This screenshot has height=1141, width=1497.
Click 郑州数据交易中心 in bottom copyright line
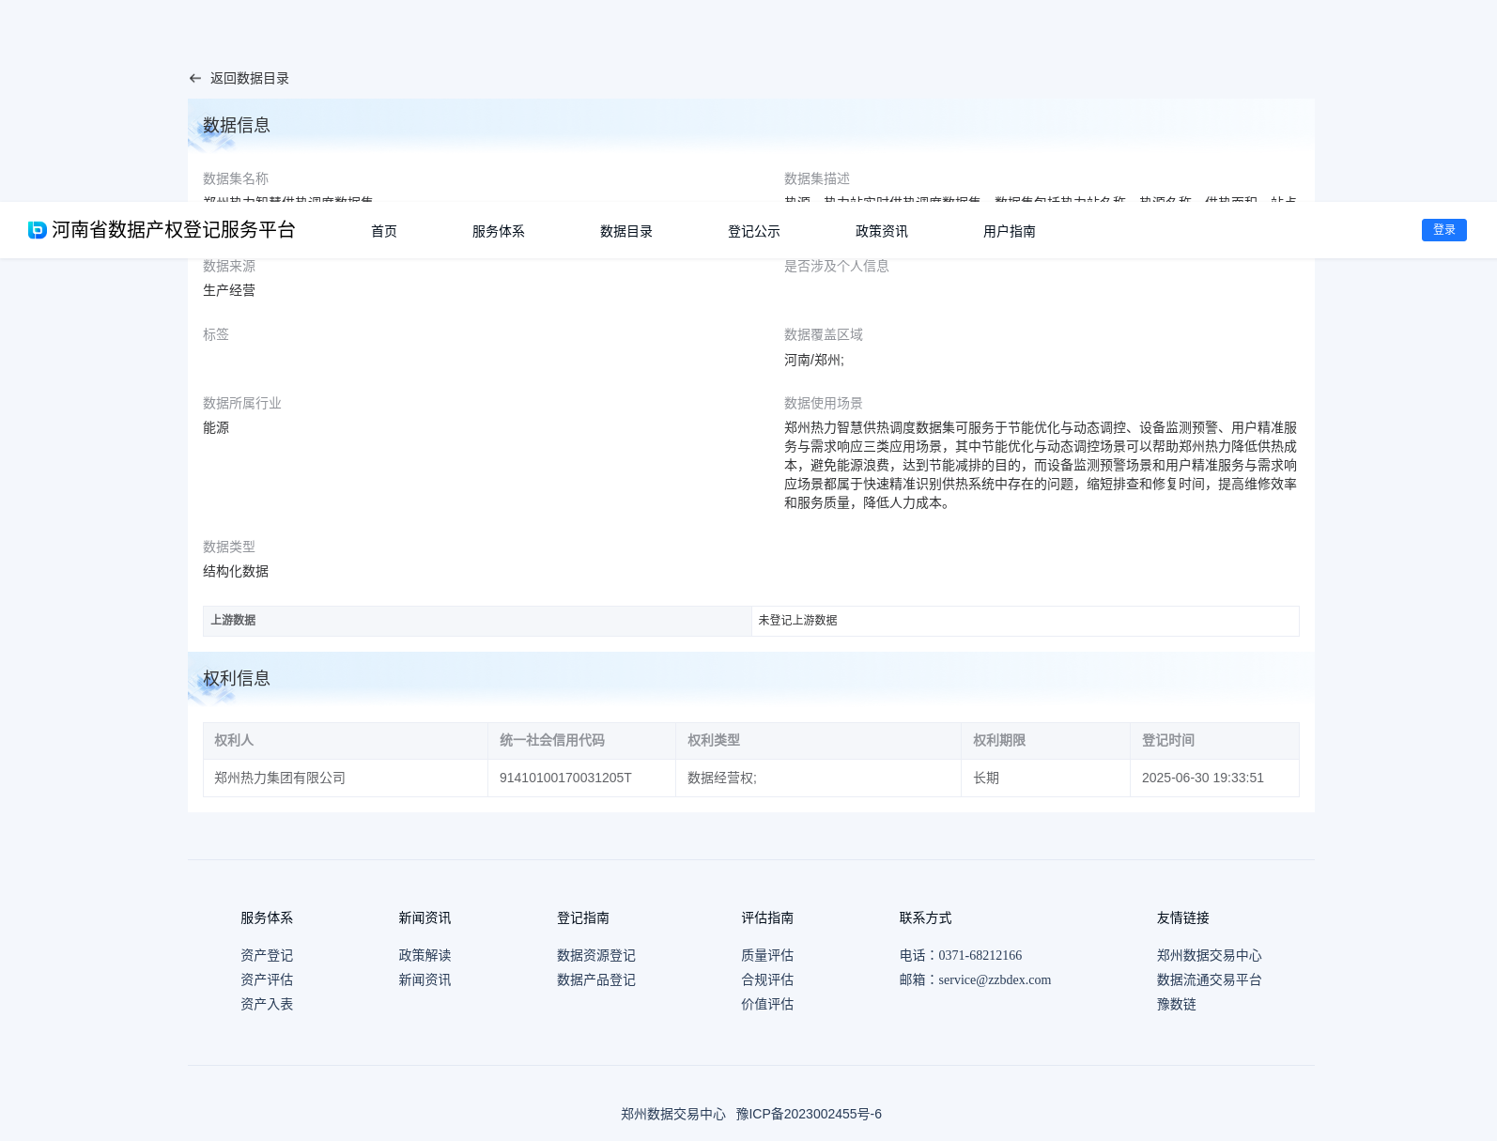pos(673,1114)
